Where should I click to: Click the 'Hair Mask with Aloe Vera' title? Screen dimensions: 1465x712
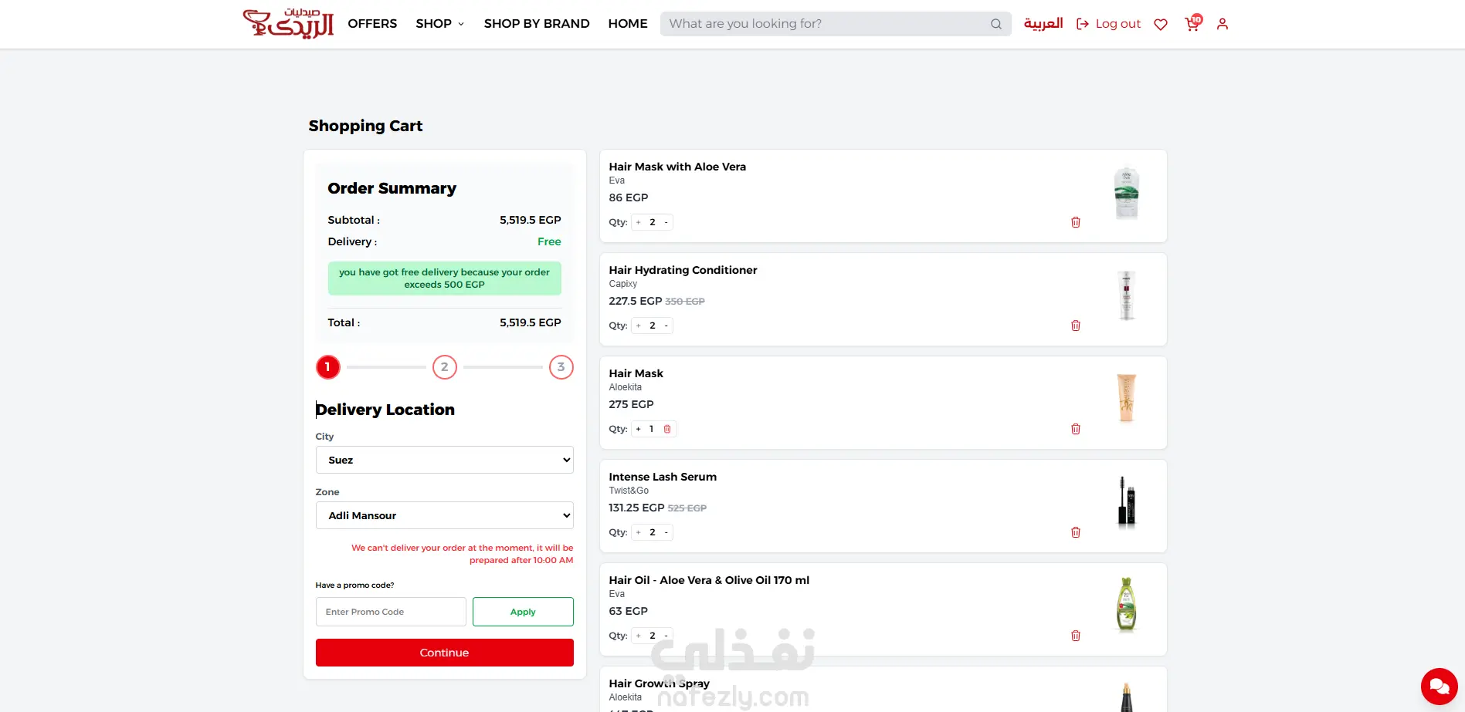point(677,167)
